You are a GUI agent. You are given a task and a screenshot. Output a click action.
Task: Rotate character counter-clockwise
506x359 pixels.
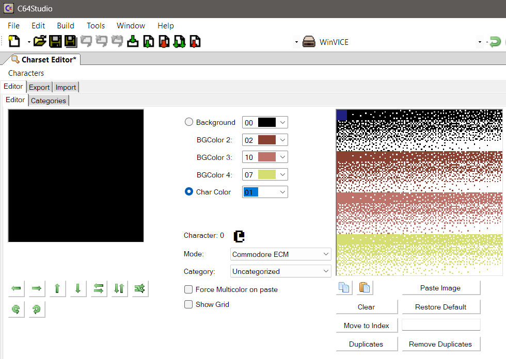click(17, 309)
